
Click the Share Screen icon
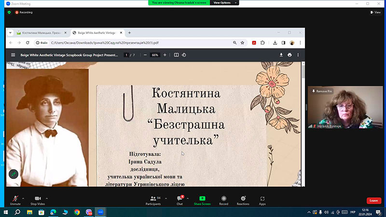[202, 200]
